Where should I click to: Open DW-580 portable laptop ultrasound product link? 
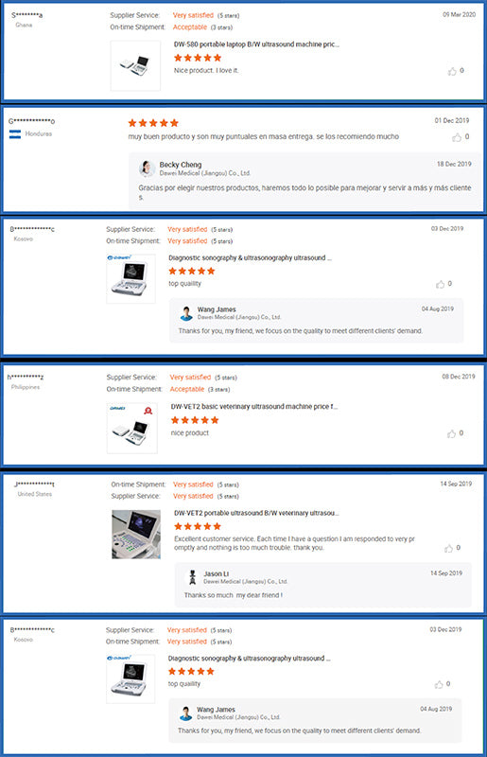[x=256, y=44]
